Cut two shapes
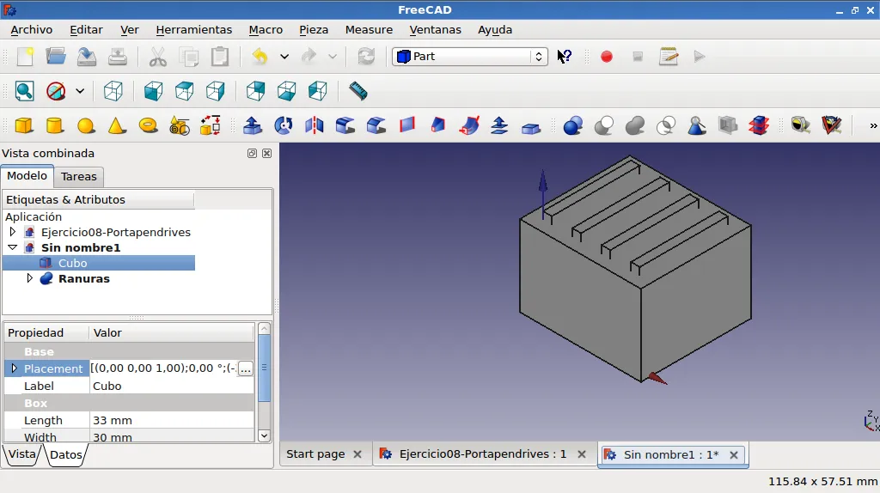Image resolution: width=880 pixels, height=493 pixels. click(x=604, y=125)
